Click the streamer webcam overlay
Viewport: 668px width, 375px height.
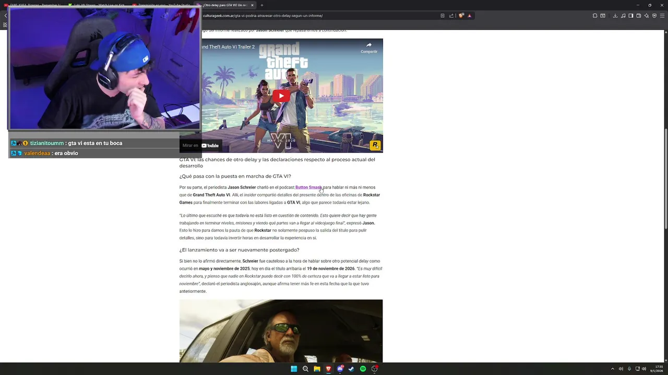click(x=104, y=69)
